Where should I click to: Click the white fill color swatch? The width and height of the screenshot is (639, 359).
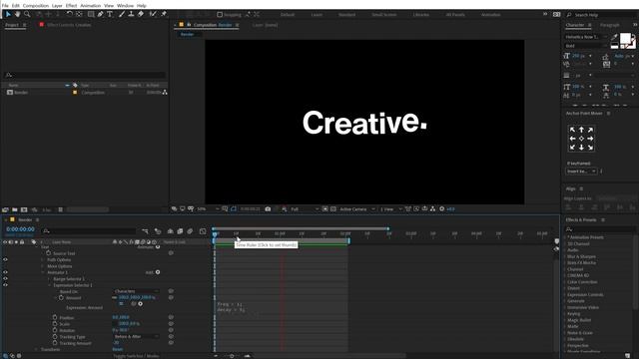[624, 39]
